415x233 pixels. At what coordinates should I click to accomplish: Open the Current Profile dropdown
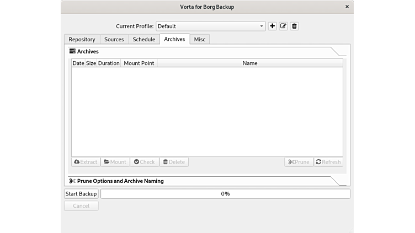(211, 26)
